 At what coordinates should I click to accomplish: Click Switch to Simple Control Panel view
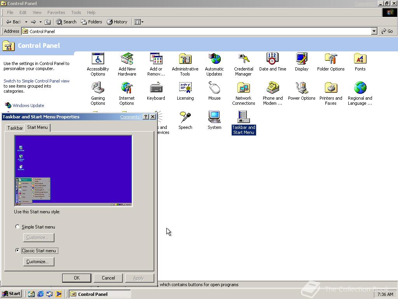(36, 81)
